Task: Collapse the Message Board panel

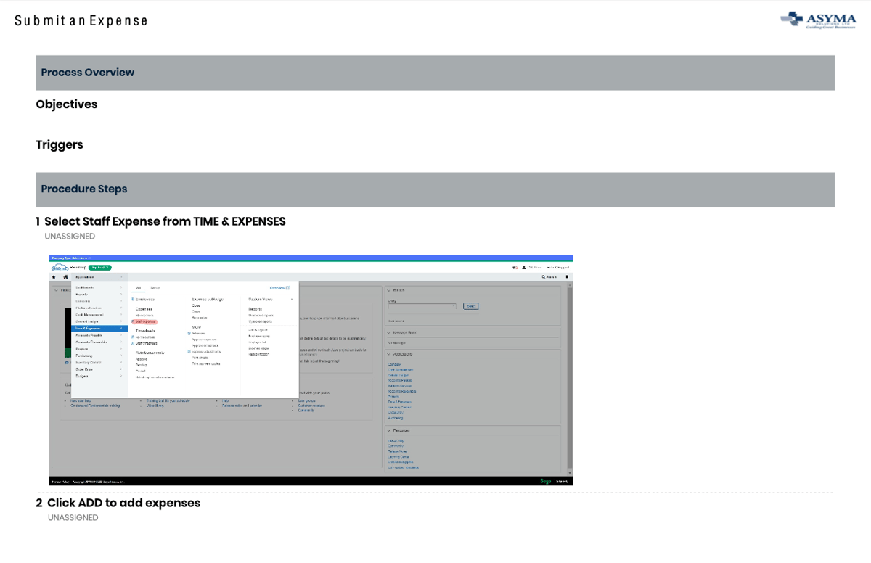Action: click(388, 332)
